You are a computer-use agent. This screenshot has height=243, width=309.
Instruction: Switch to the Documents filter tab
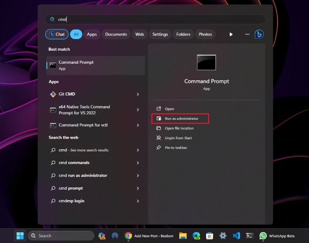click(116, 34)
